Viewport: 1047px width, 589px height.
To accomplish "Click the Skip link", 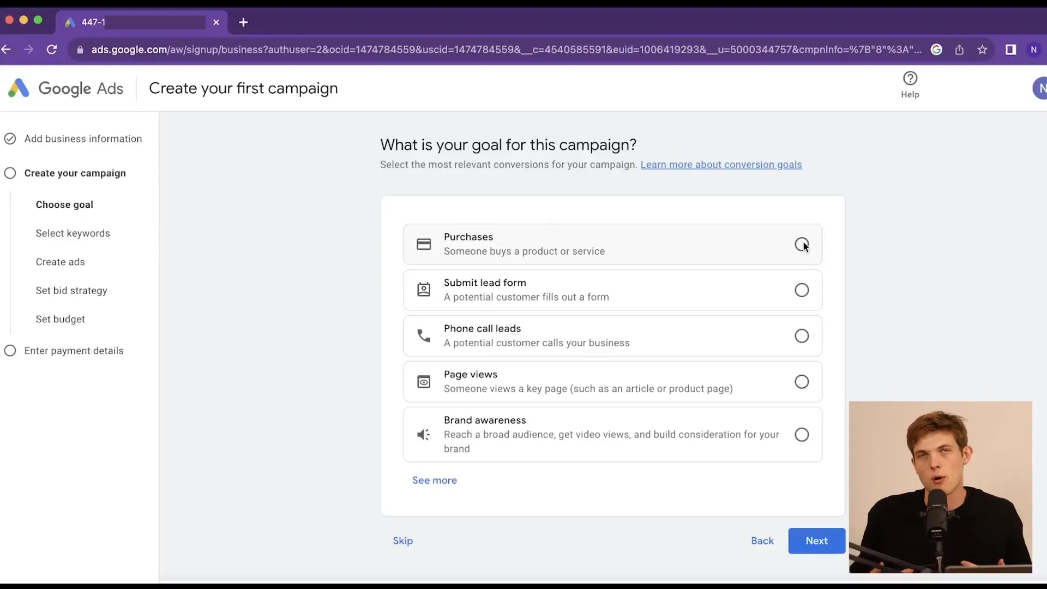I will click(x=402, y=540).
